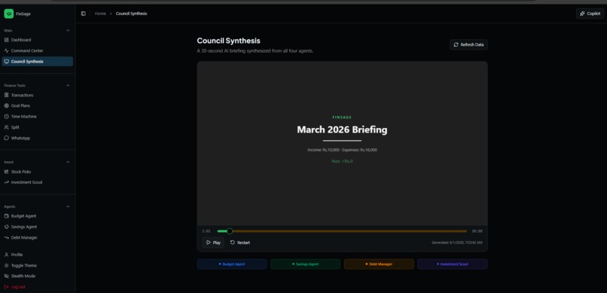Log out of FinSage

(37, 287)
